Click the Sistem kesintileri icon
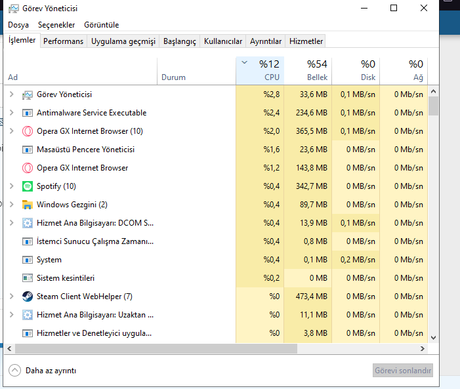Viewport: 460px width, 389px height. click(x=28, y=278)
